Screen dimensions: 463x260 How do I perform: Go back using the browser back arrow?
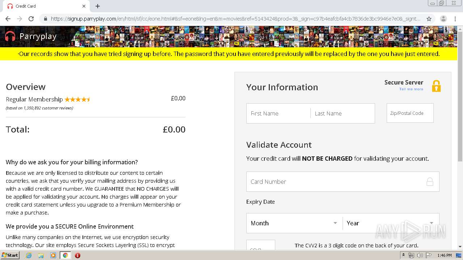pyautogui.click(x=8, y=19)
